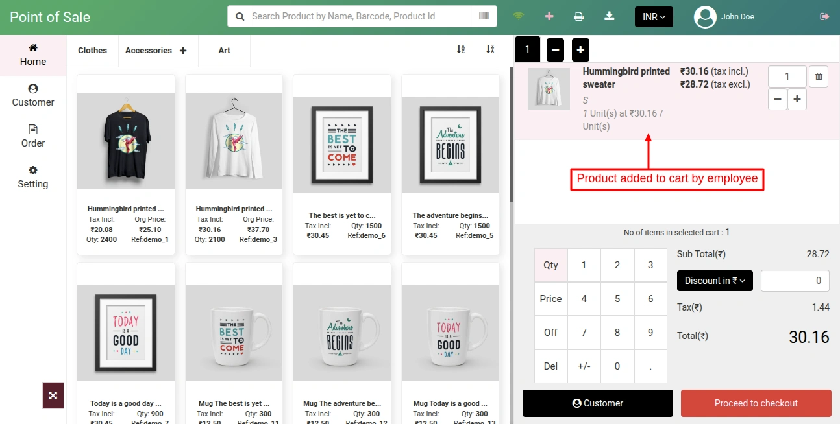Toggle fullscreen with the expand icon

pyautogui.click(x=53, y=395)
